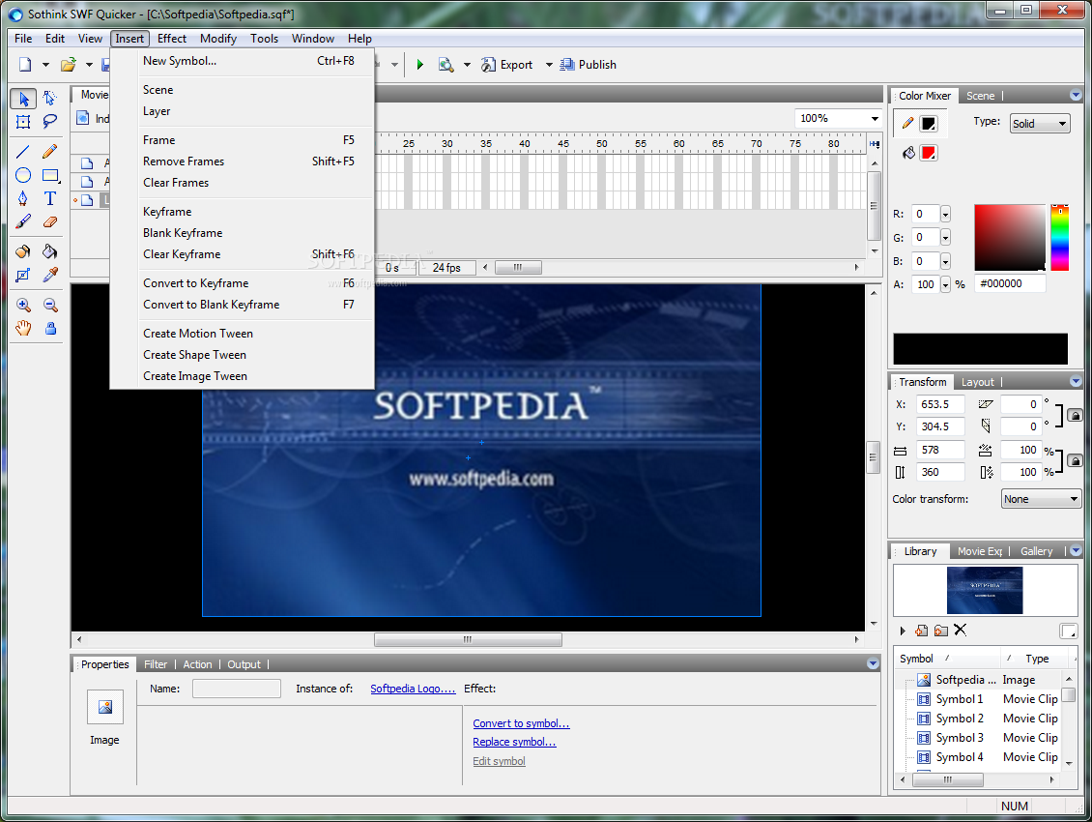Image resolution: width=1092 pixels, height=822 pixels.
Task: Click the Softpedia Logo instance link
Action: [413, 689]
